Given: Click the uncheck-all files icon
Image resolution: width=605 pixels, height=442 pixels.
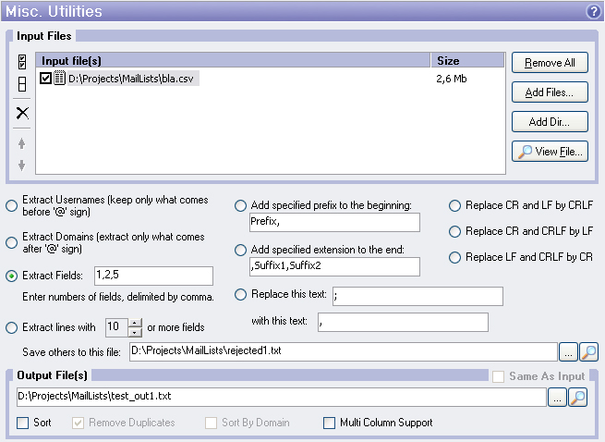Looking at the screenshot, I should (x=22, y=85).
